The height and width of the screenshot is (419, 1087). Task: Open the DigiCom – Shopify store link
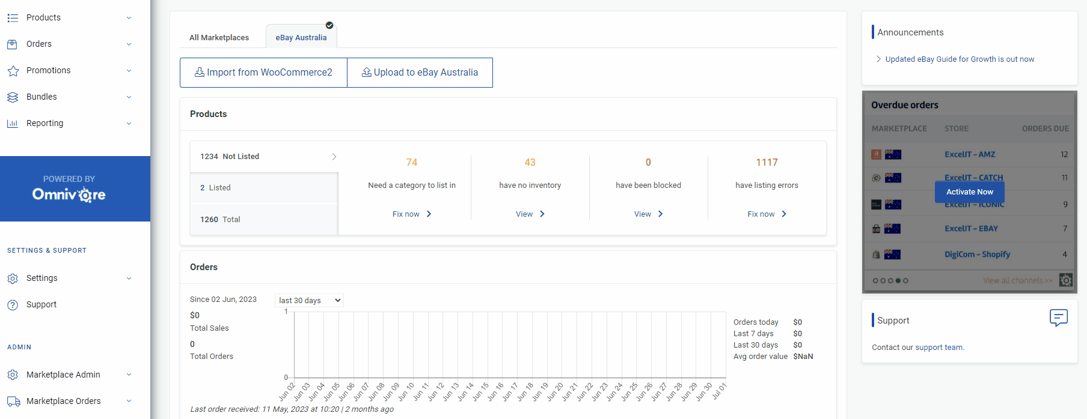pyautogui.click(x=977, y=255)
